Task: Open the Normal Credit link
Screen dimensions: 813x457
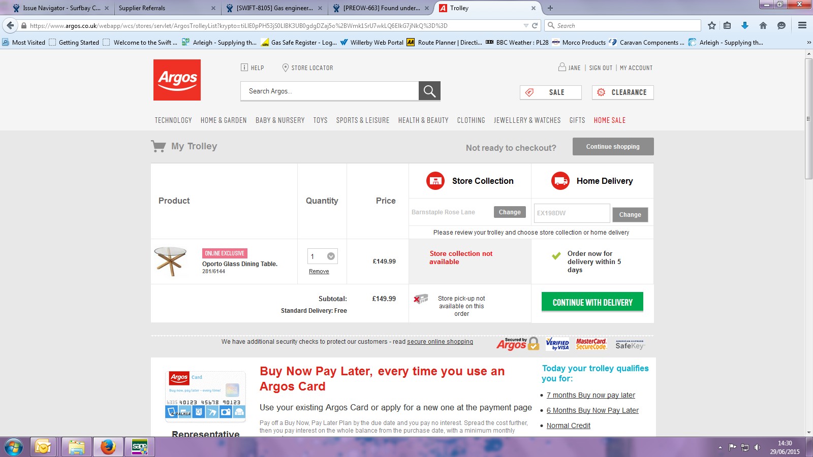Action: tap(569, 426)
